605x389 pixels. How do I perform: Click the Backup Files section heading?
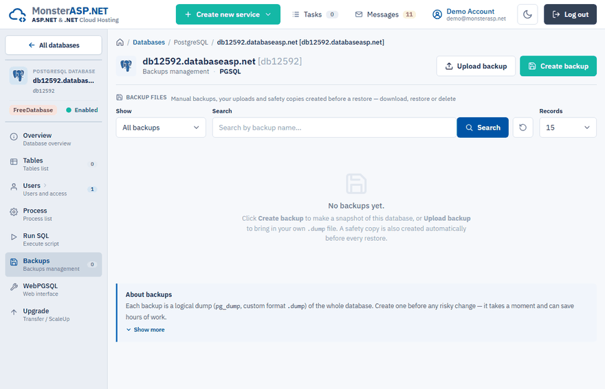[146, 97]
